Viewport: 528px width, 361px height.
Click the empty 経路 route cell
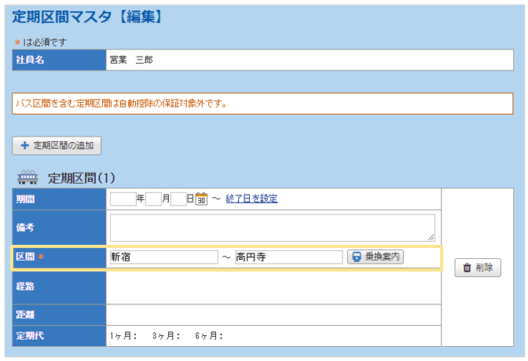click(x=273, y=287)
